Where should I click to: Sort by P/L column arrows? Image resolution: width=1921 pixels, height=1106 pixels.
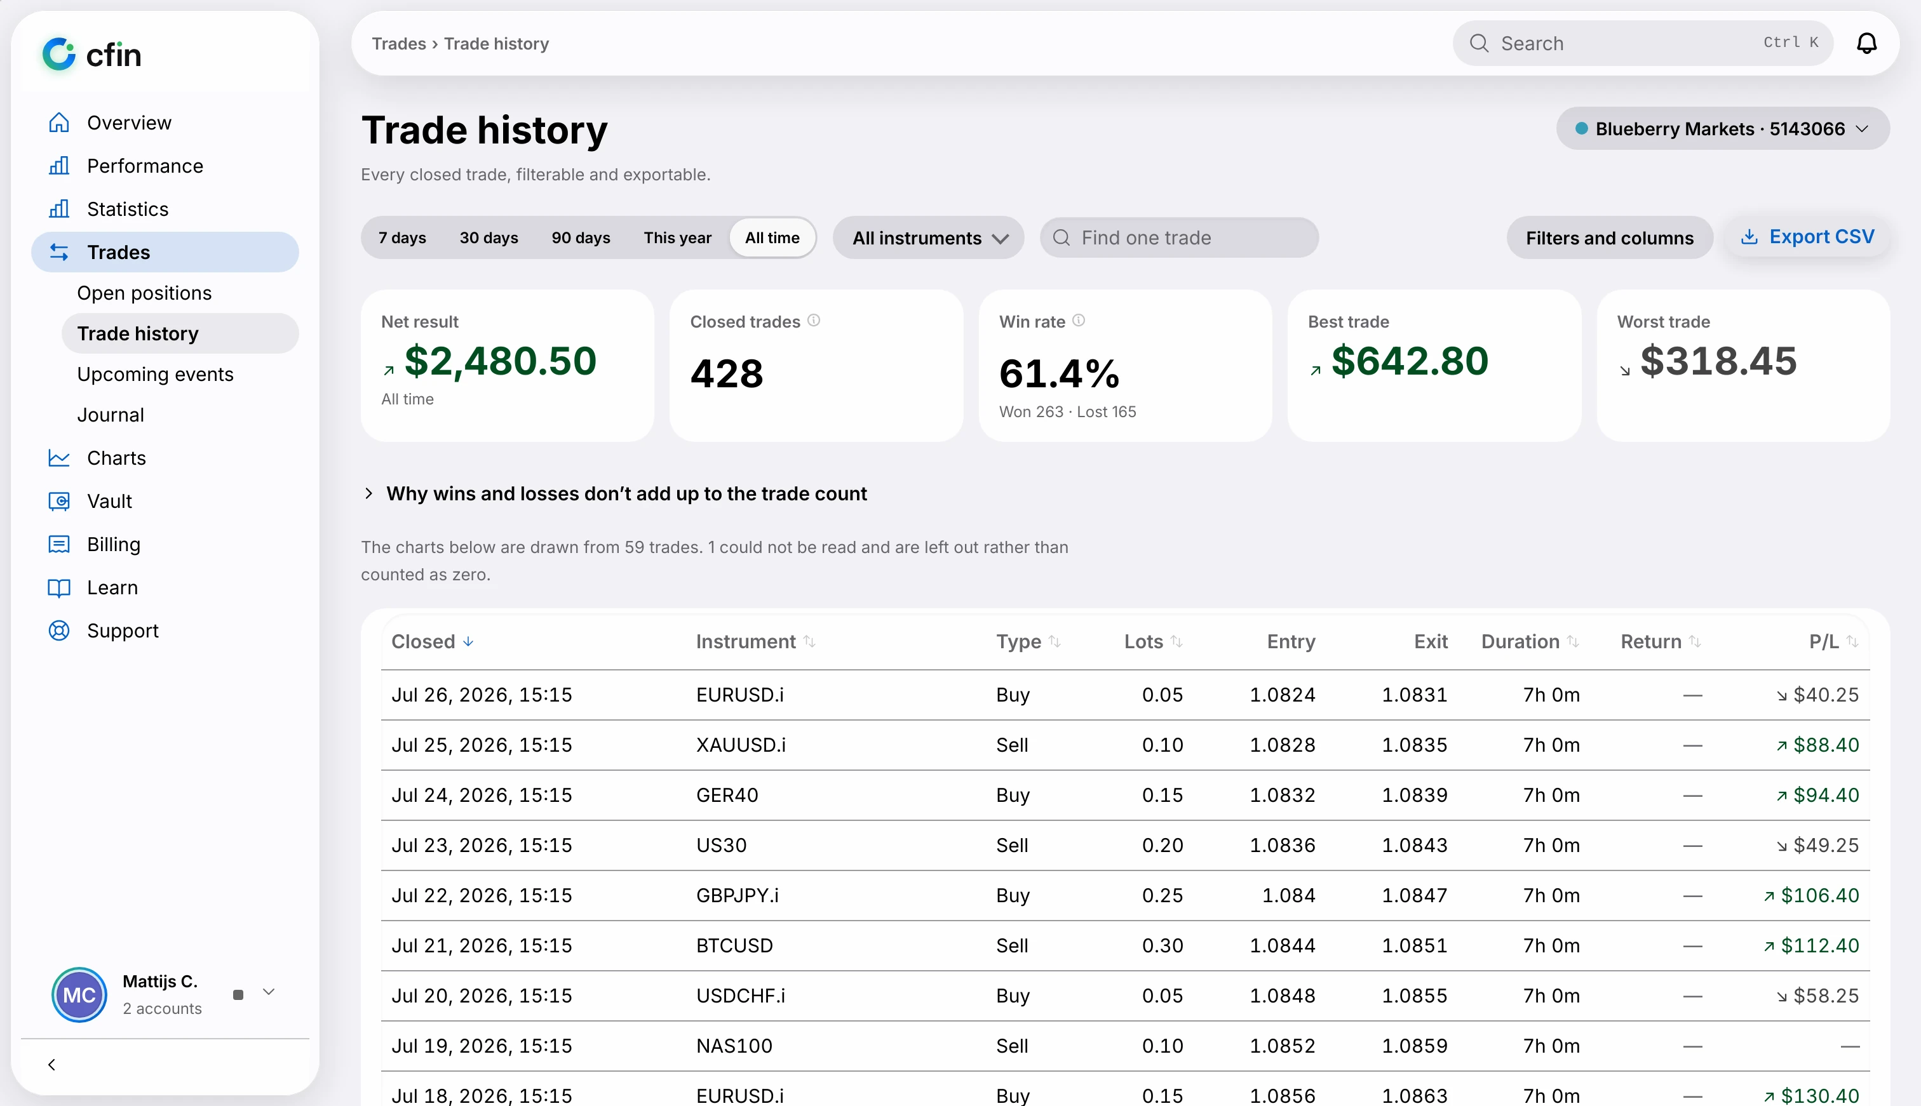tap(1852, 642)
